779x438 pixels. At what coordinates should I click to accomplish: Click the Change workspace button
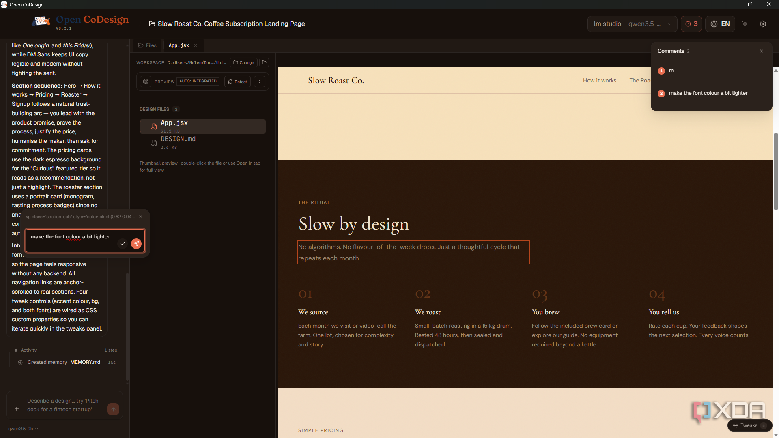point(243,62)
